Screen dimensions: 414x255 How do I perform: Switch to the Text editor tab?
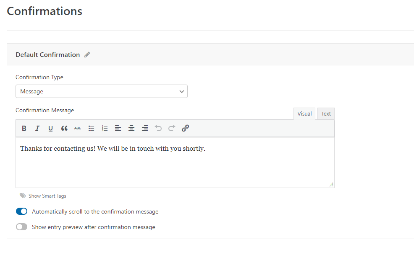click(x=326, y=114)
